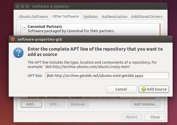Click the blue question mark dialog icon
This screenshot has height=125, width=177.
[18, 53]
